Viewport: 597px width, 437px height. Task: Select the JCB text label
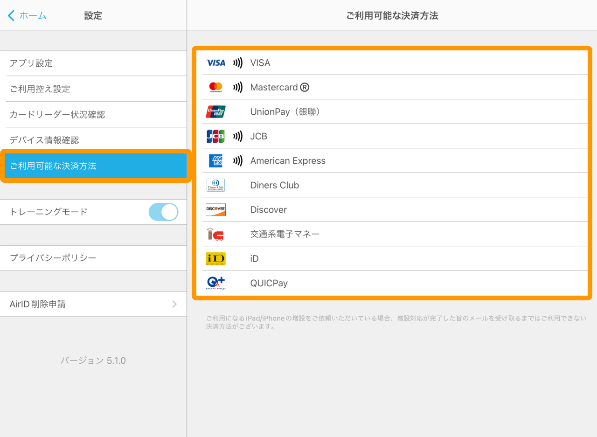[259, 136]
